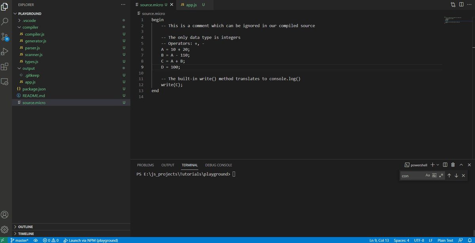The height and width of the screenshot is (243, 475).
Task: Open Explorer panel more actions menu
Action: click(x=123, y=5)
